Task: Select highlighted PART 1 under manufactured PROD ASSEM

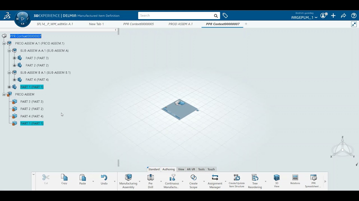Action: pos(32,123)
